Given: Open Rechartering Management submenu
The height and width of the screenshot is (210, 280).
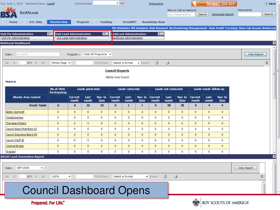Looking at the screenshot, I should (188, 28).
